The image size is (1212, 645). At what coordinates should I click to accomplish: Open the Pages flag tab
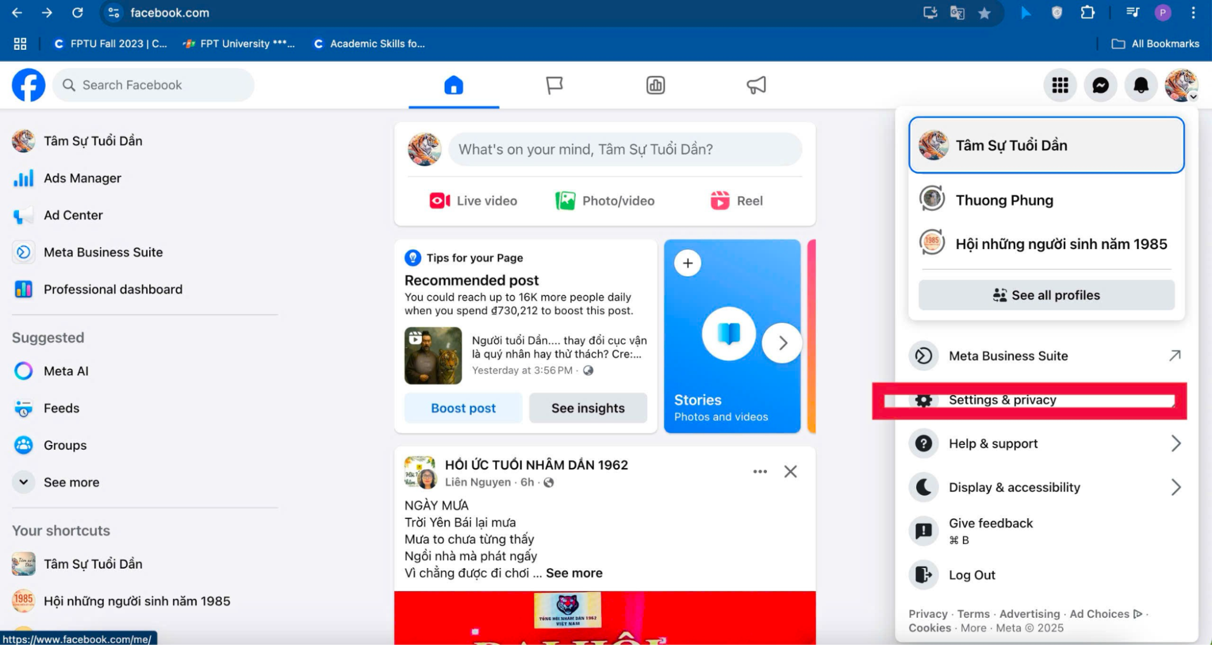coord(554,85)
